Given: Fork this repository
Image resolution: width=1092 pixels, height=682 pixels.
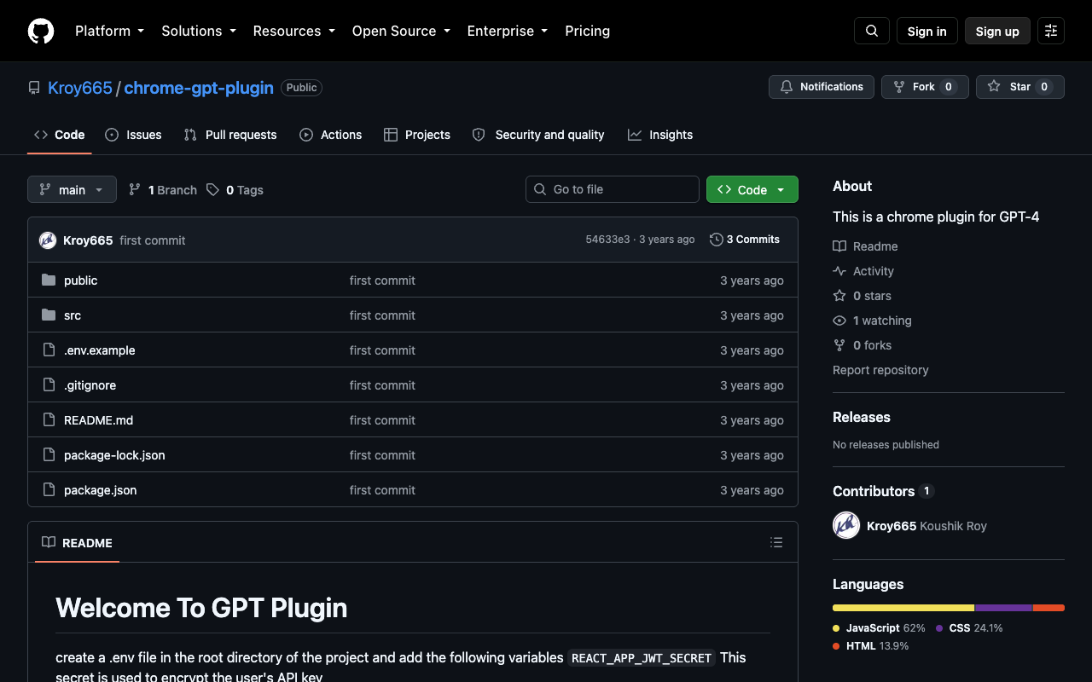Looking at the screenshot, I should tap(925, 87).
